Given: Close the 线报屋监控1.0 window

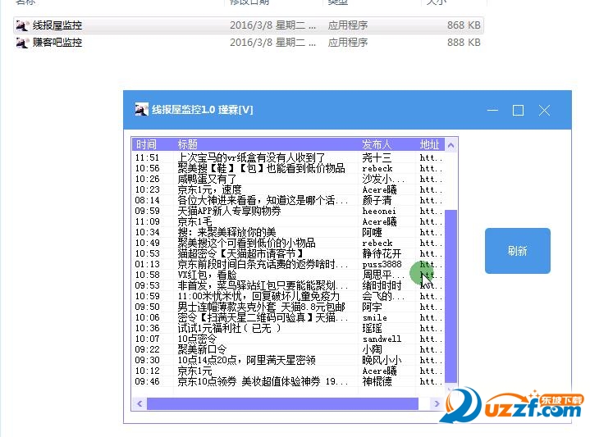Looking at the screenshot, I should (544, 110).
